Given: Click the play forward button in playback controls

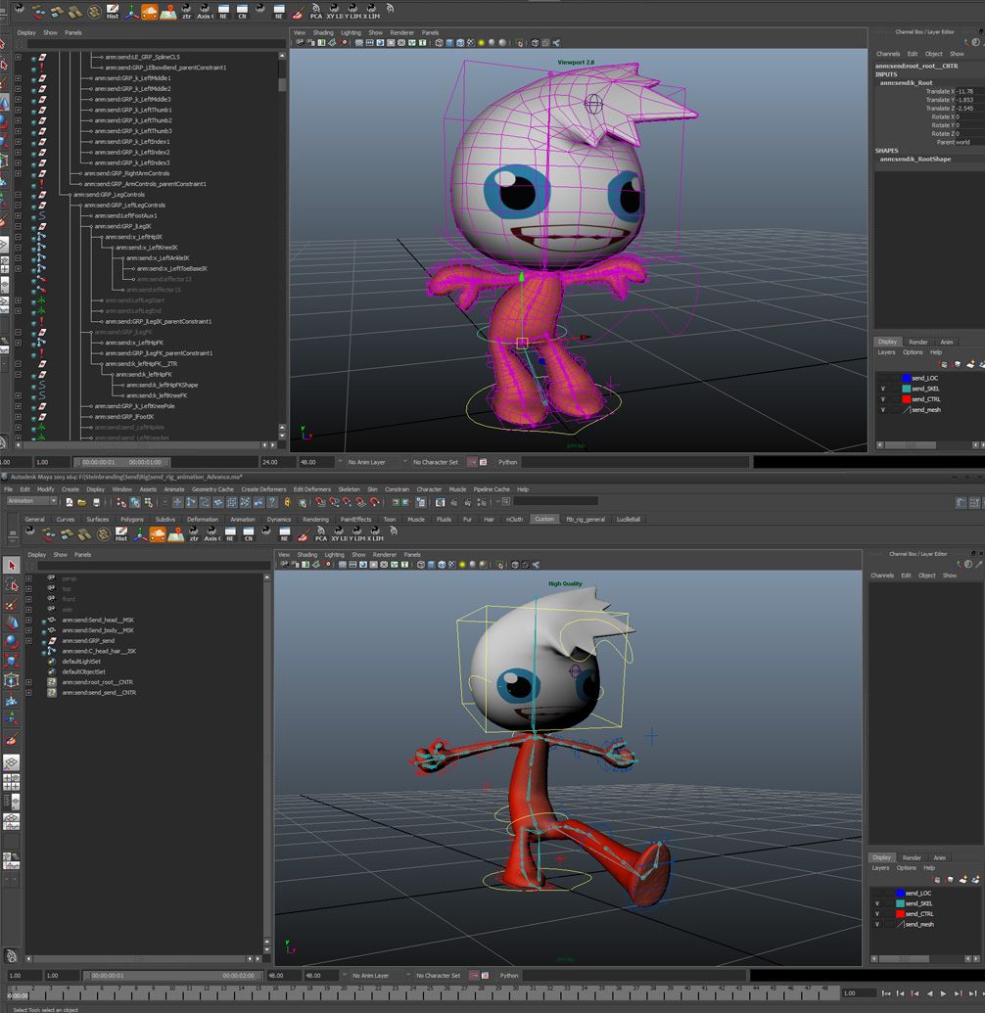Looking at the screenshot, I should tap(943, 993).
